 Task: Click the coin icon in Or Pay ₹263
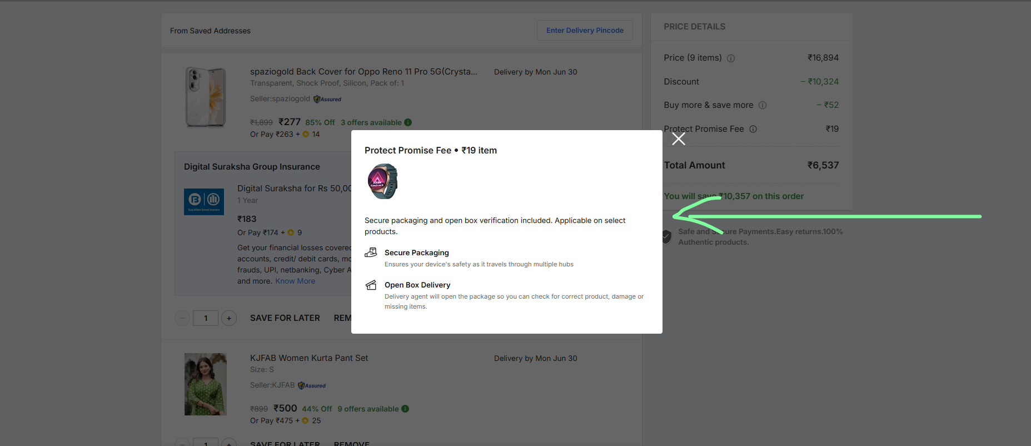tap(306, 134)
